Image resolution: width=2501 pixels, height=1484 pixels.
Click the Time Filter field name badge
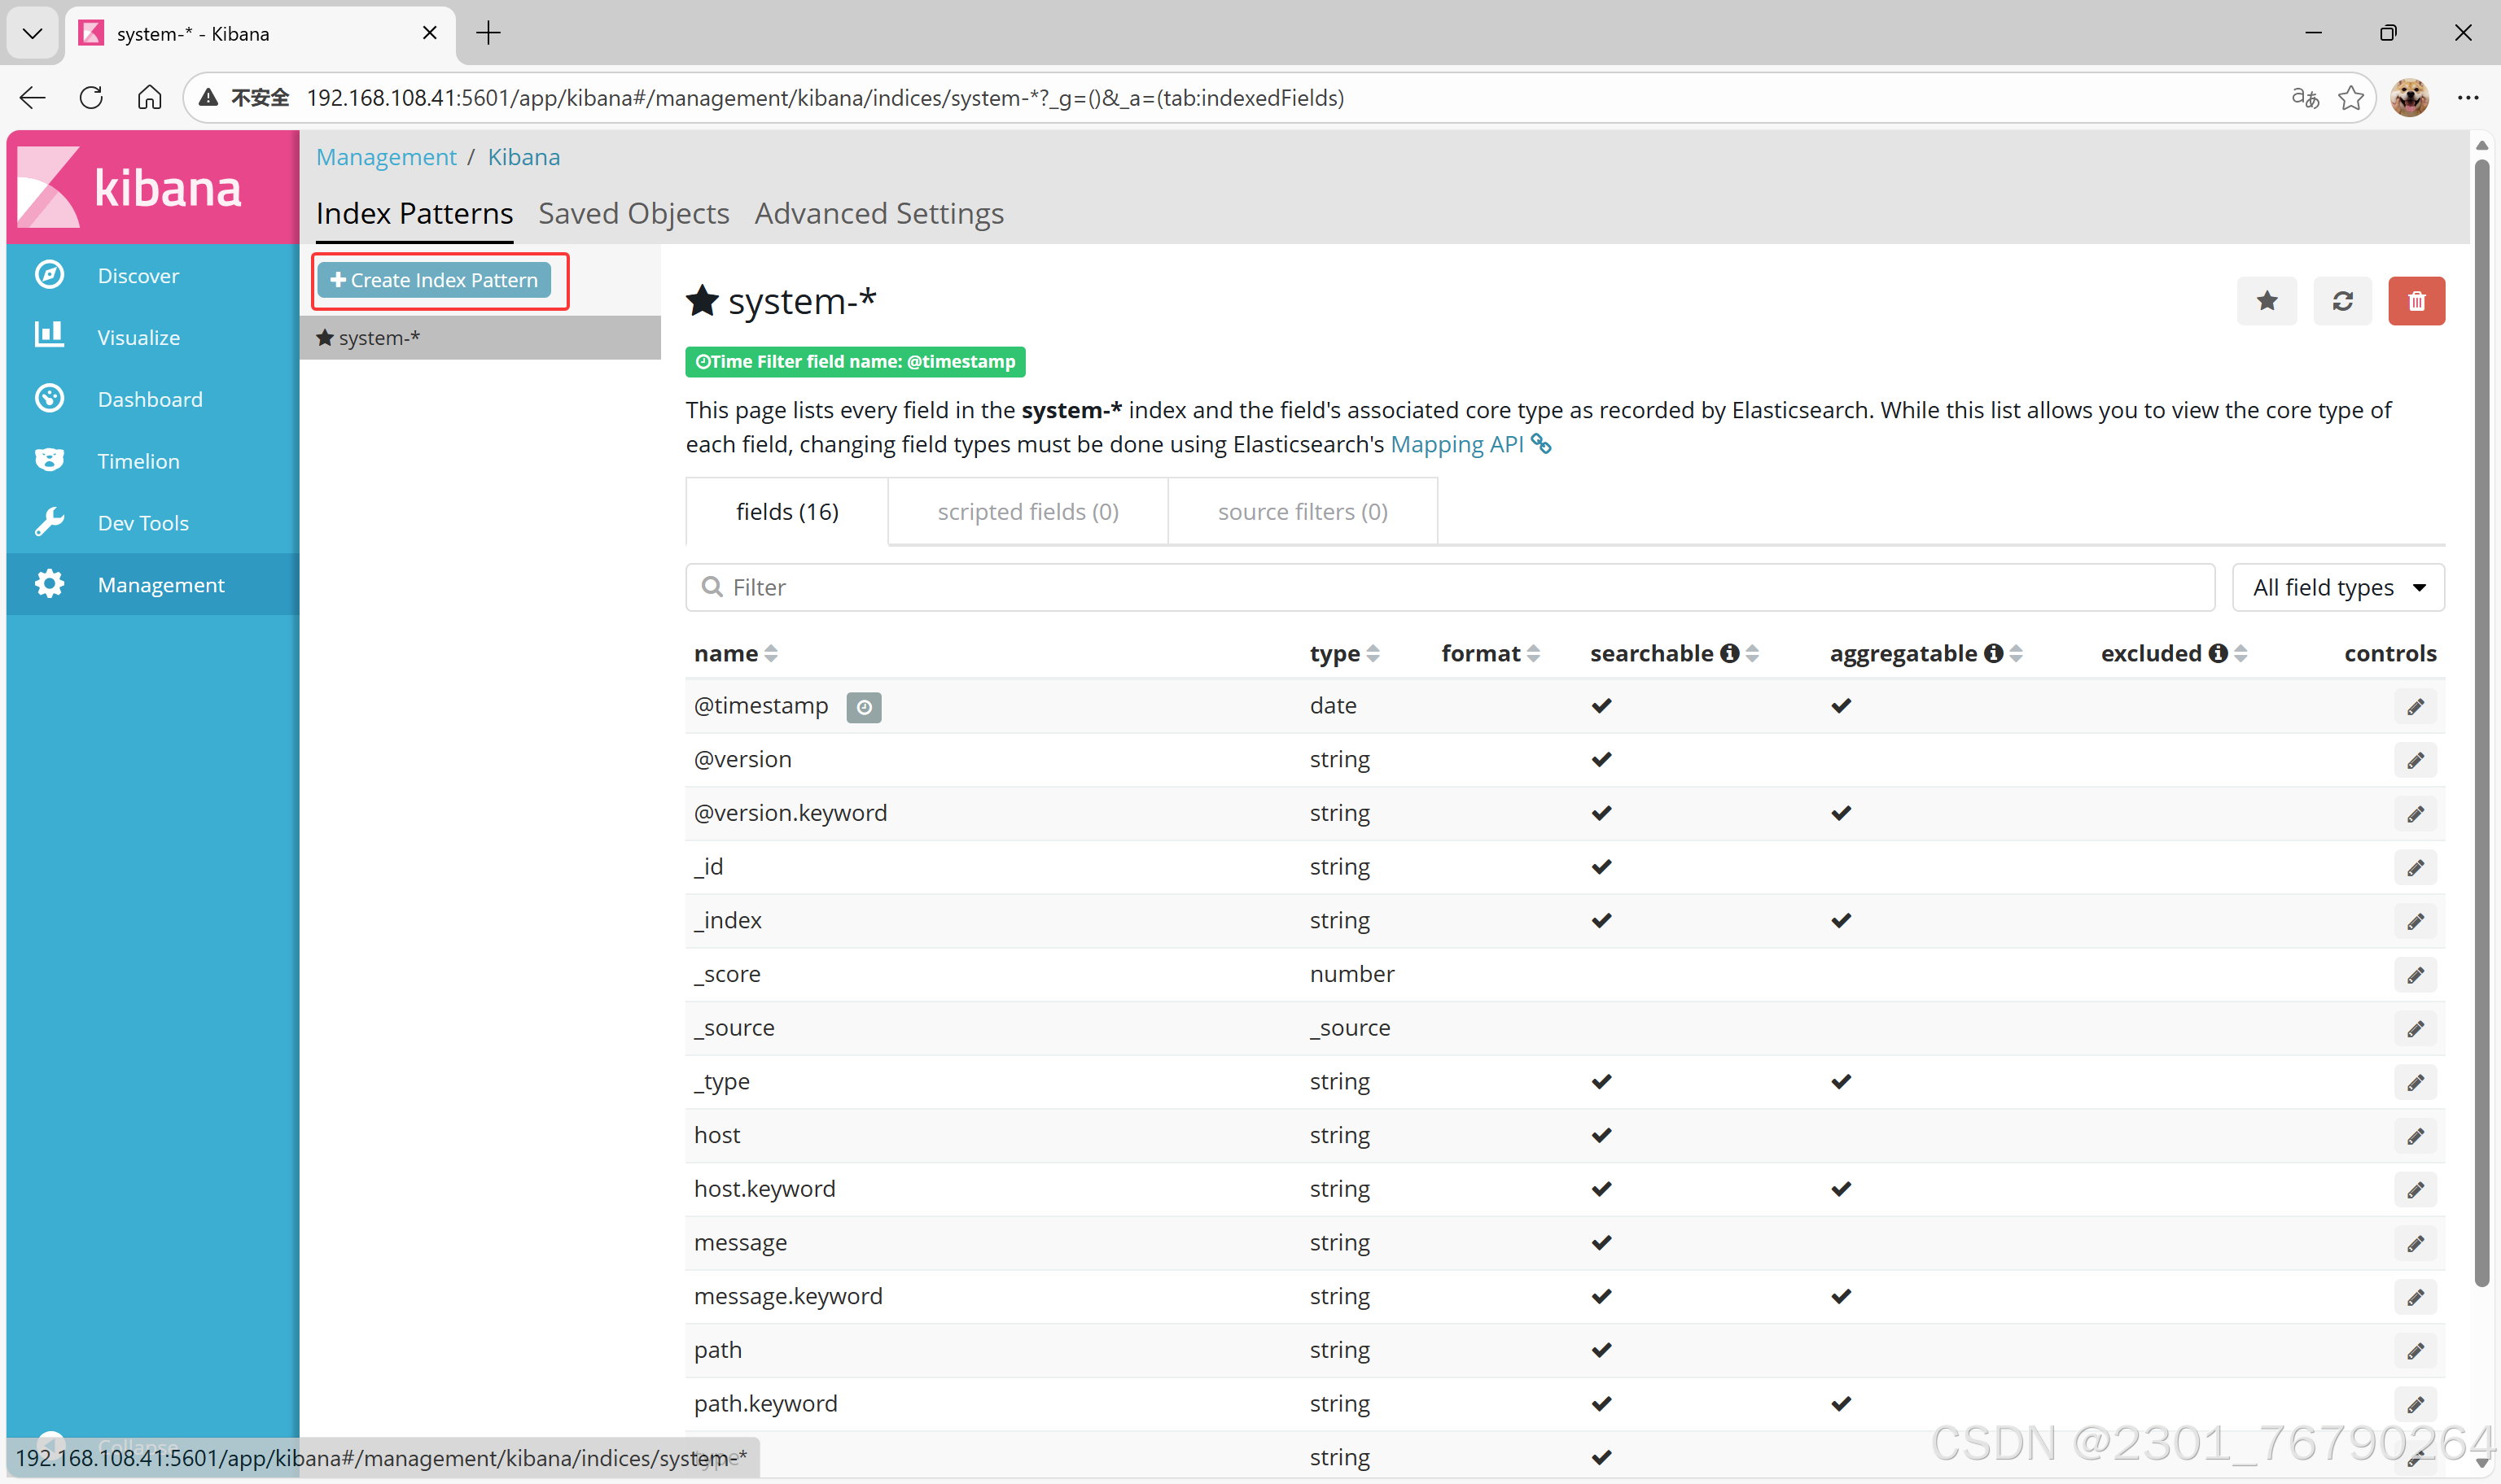pos(856,362)
